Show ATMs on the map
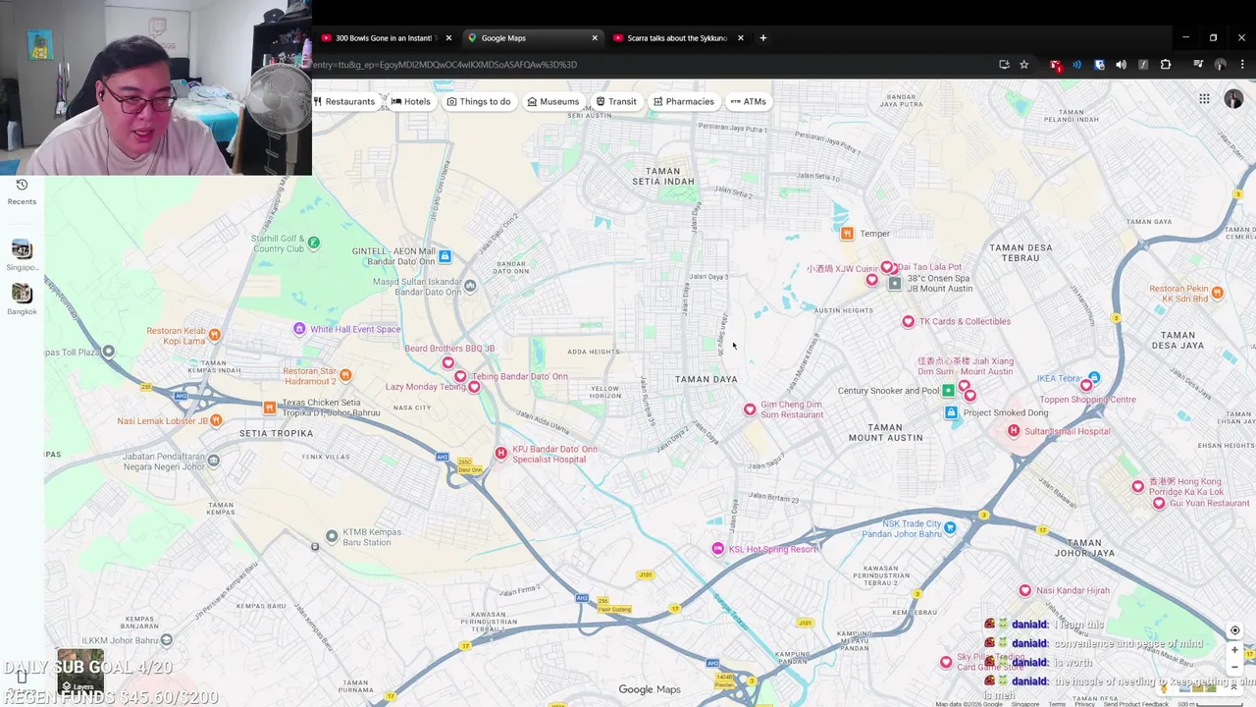Screen dimensions: 1256x707 click(748, 101)
